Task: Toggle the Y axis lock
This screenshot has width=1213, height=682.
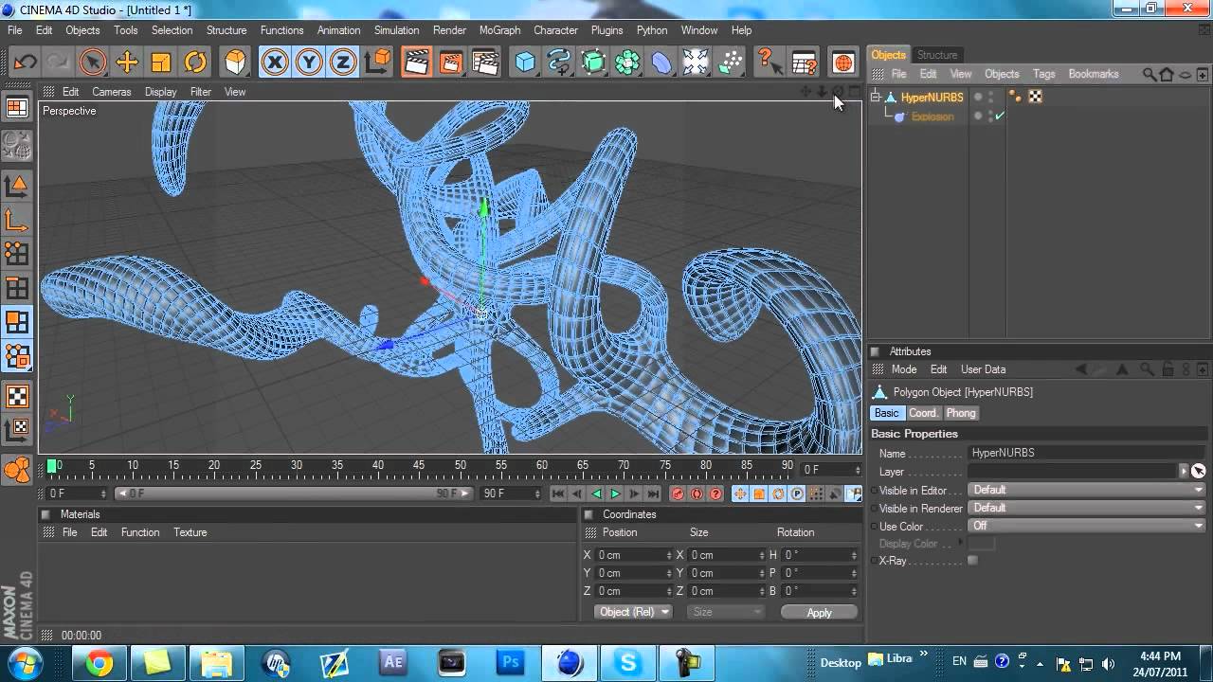Action: 309,63
